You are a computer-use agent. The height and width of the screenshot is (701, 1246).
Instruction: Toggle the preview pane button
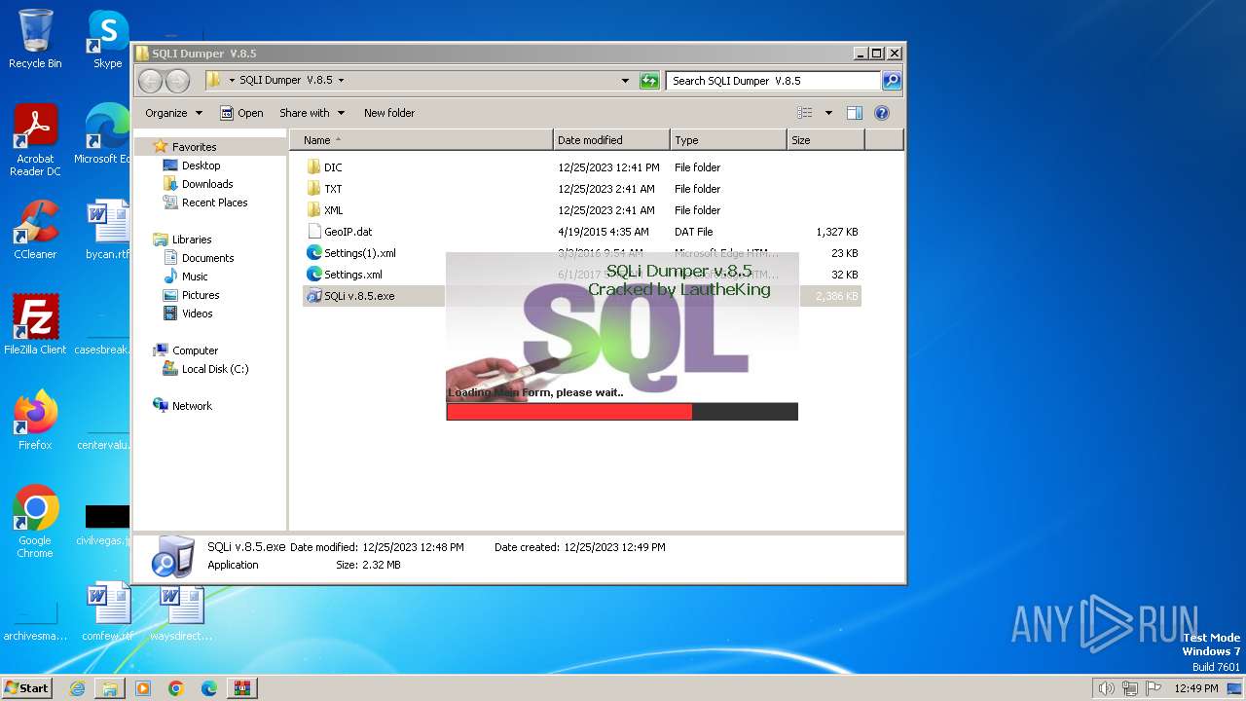[x=854, y=113]
